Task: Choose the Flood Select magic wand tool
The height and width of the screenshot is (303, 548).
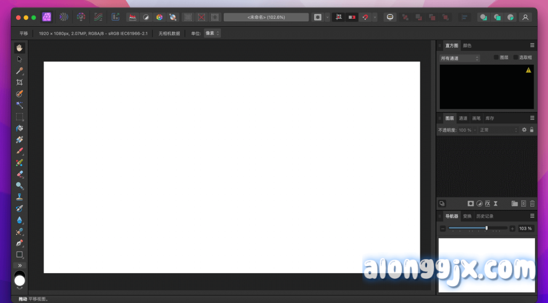Action: click(19, 105)
